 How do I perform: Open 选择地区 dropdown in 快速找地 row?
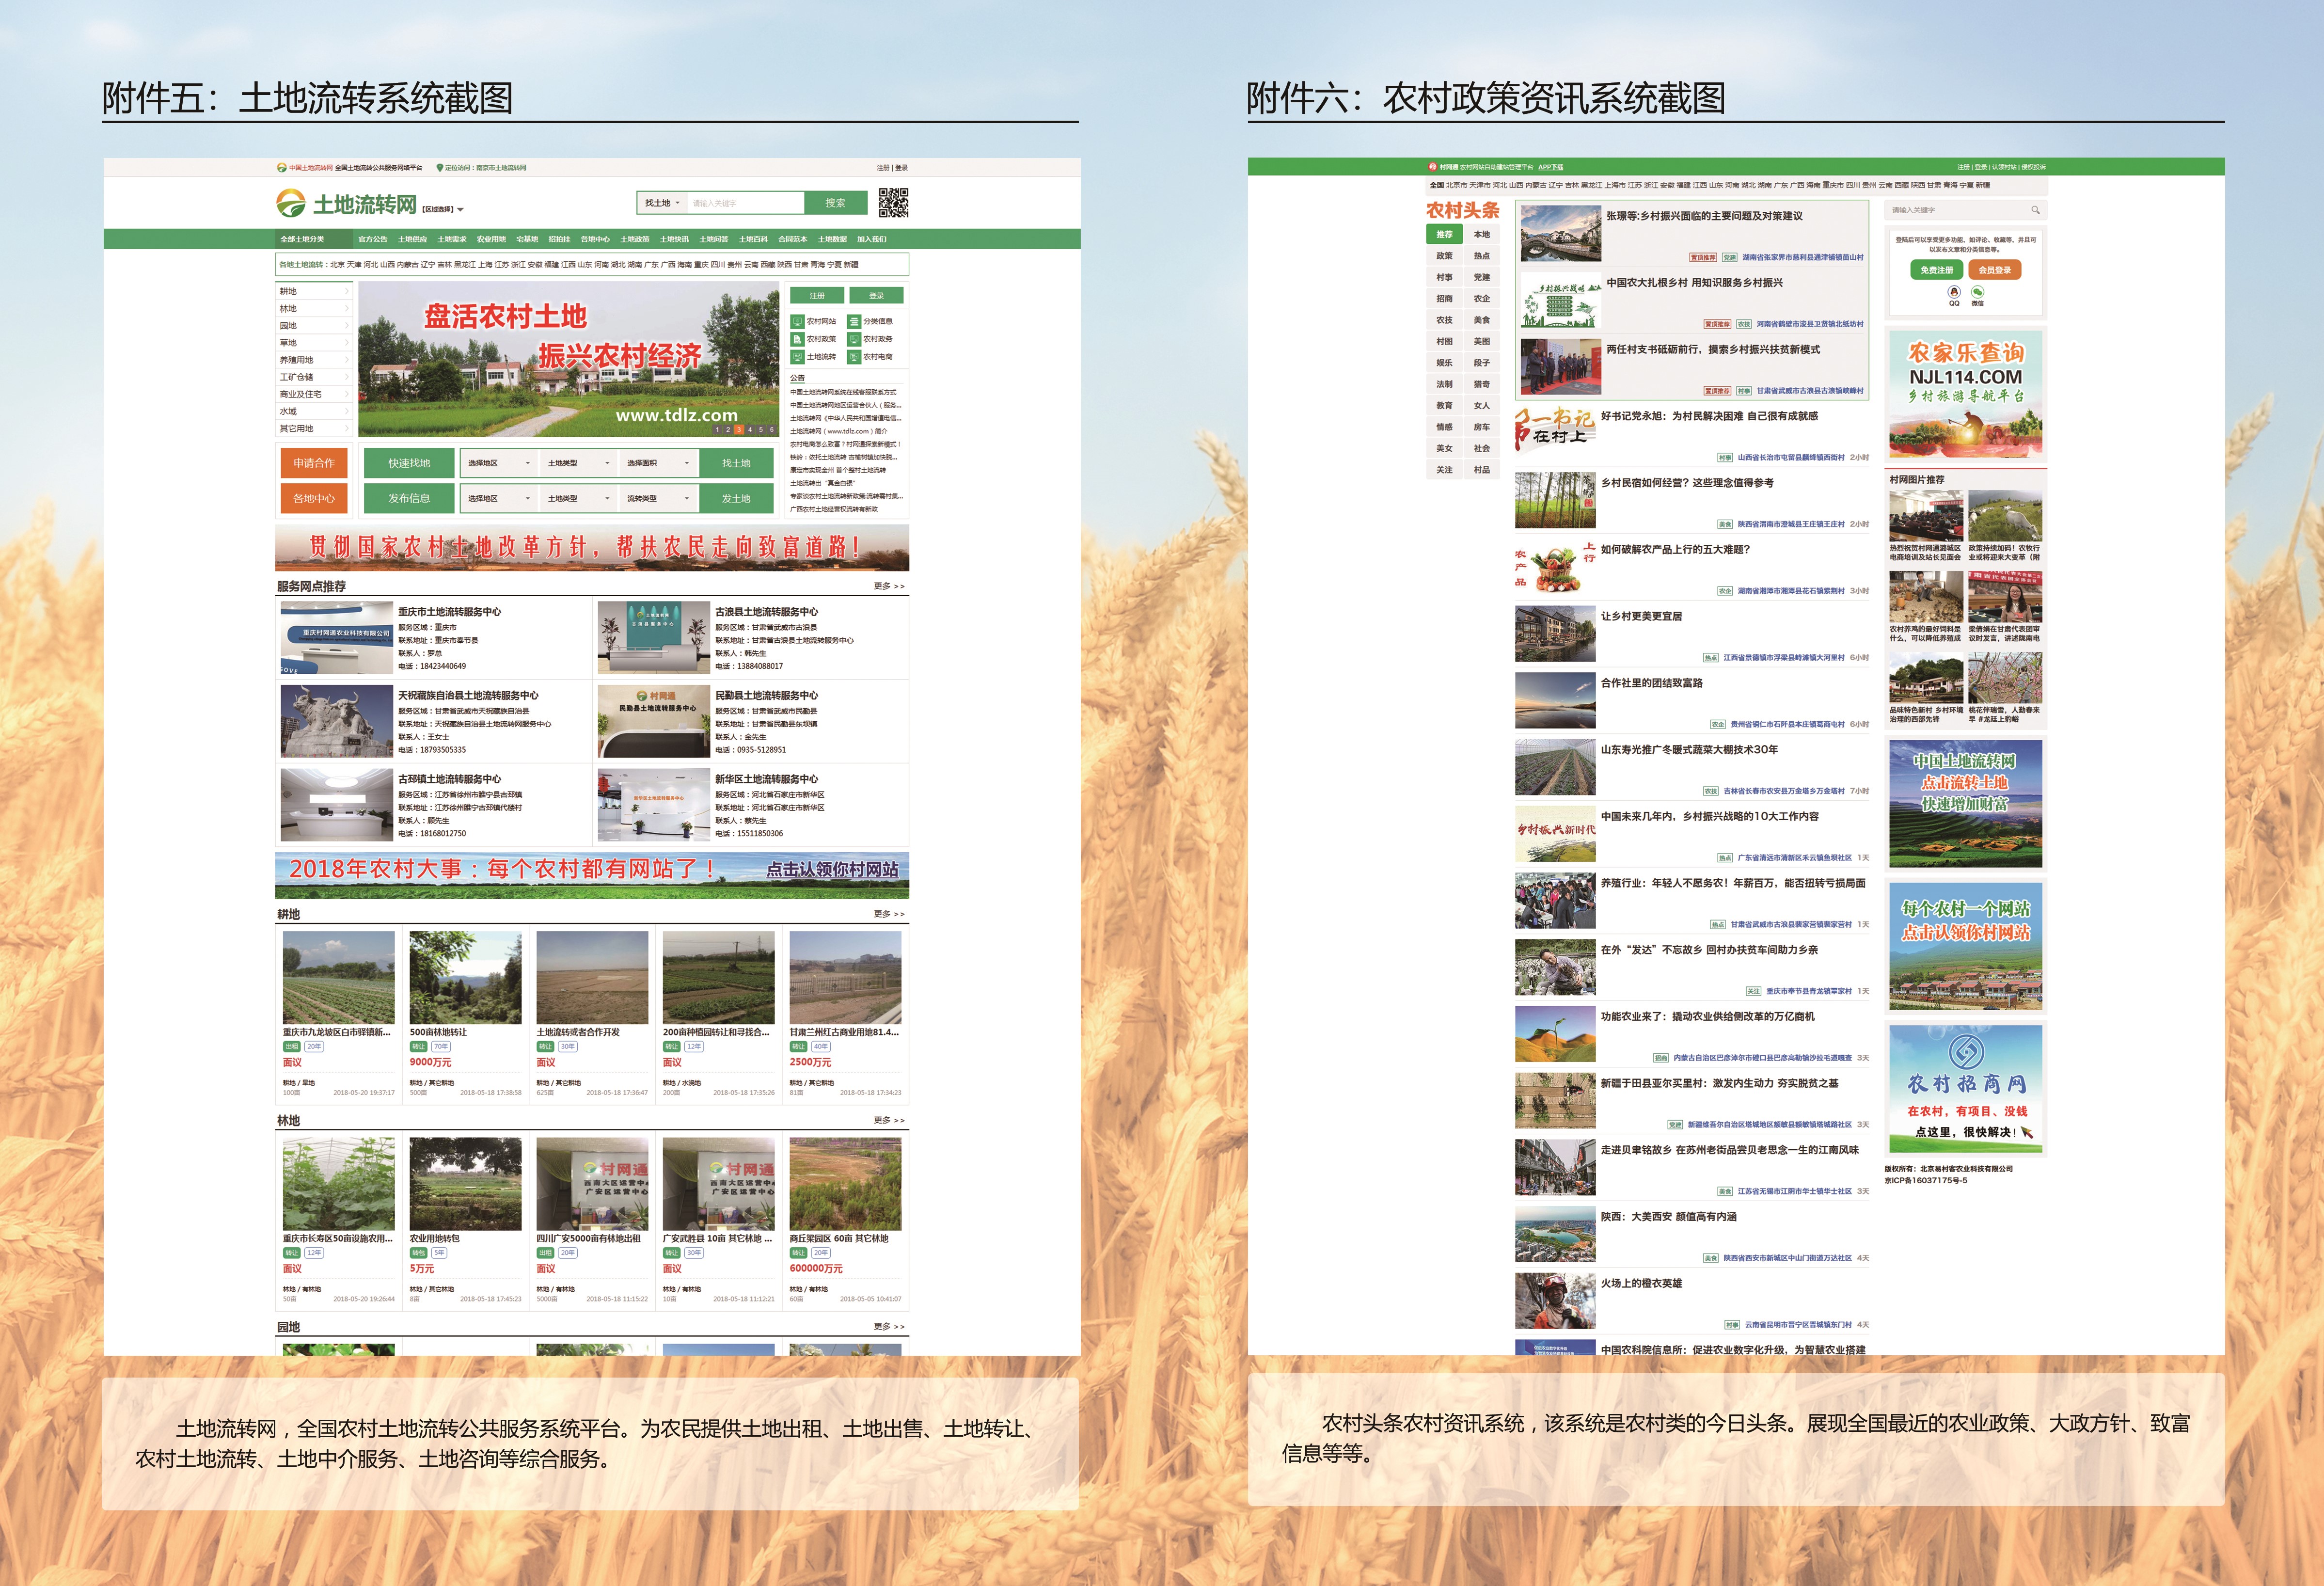point(498,463)
